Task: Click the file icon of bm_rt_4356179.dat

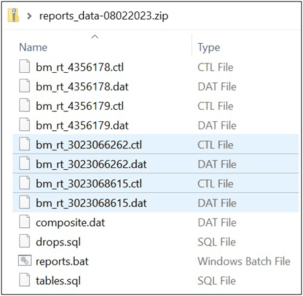Action: click(x=24, y=125)
